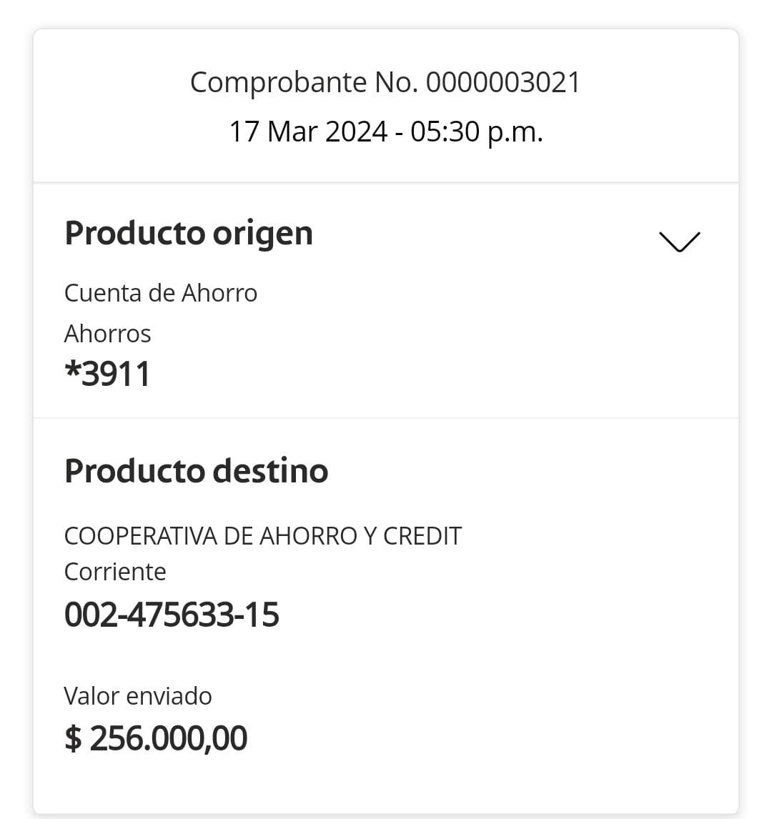Viewport: 772px width, 819px height.
Task: Click destination account number 002-475633-15
Action: 172,615
